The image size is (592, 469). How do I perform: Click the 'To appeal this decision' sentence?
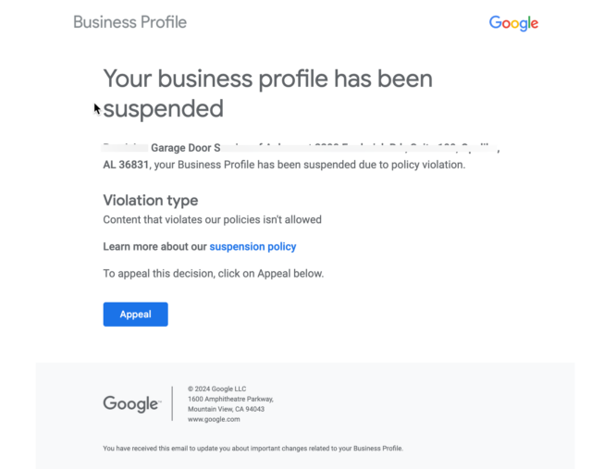click(x=213, y=274)
